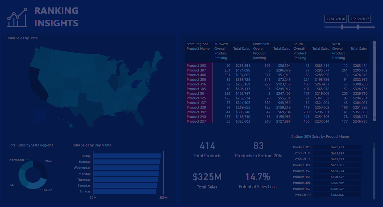Set the end date field 15/12/2017
The image size is (383, 207).
pos(360,19)
